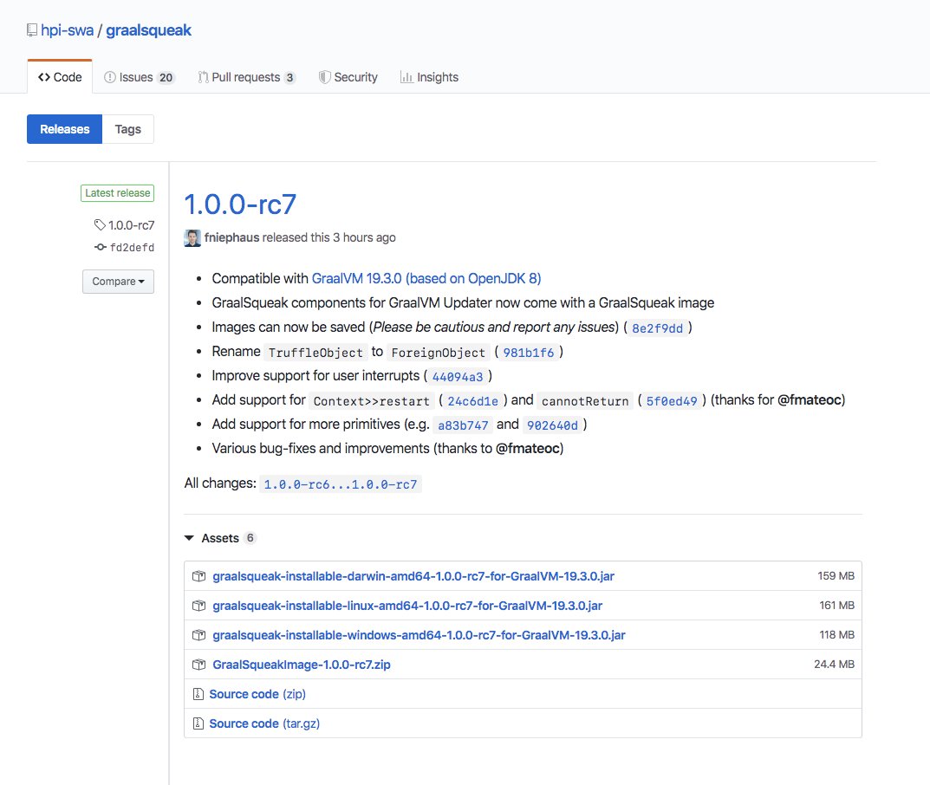The image size is (930, 785).
Task: Open the 1.0.0-rc6...1.0.0-rc7 comparison link
Action: pyautogui.click(x=341, y=484)
